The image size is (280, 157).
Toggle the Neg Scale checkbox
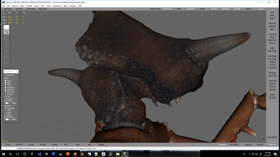pos(5,90)
